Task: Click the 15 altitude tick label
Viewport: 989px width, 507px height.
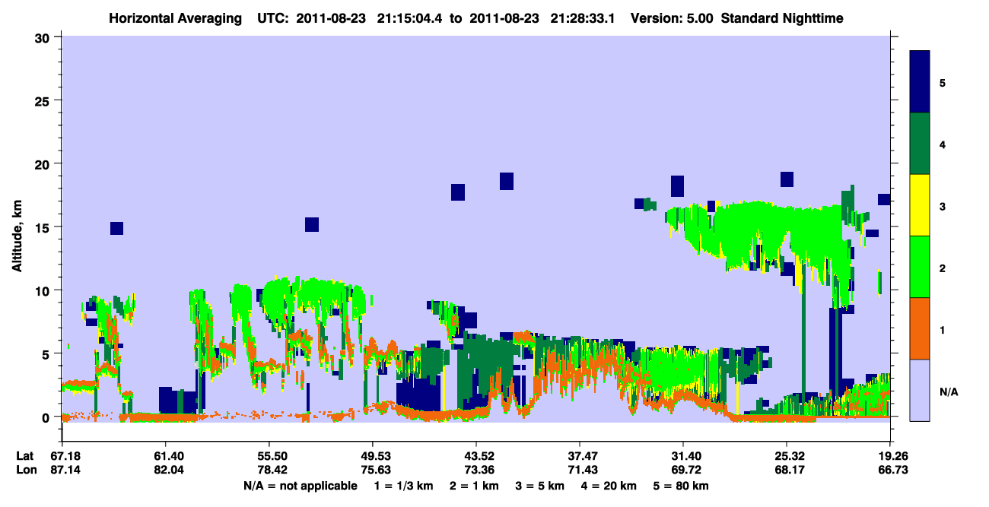Action: 43,227
